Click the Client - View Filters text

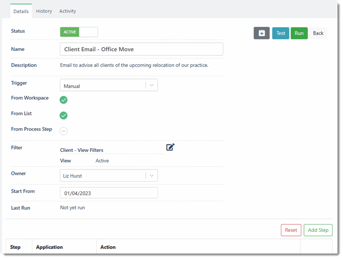click(82, 150)
